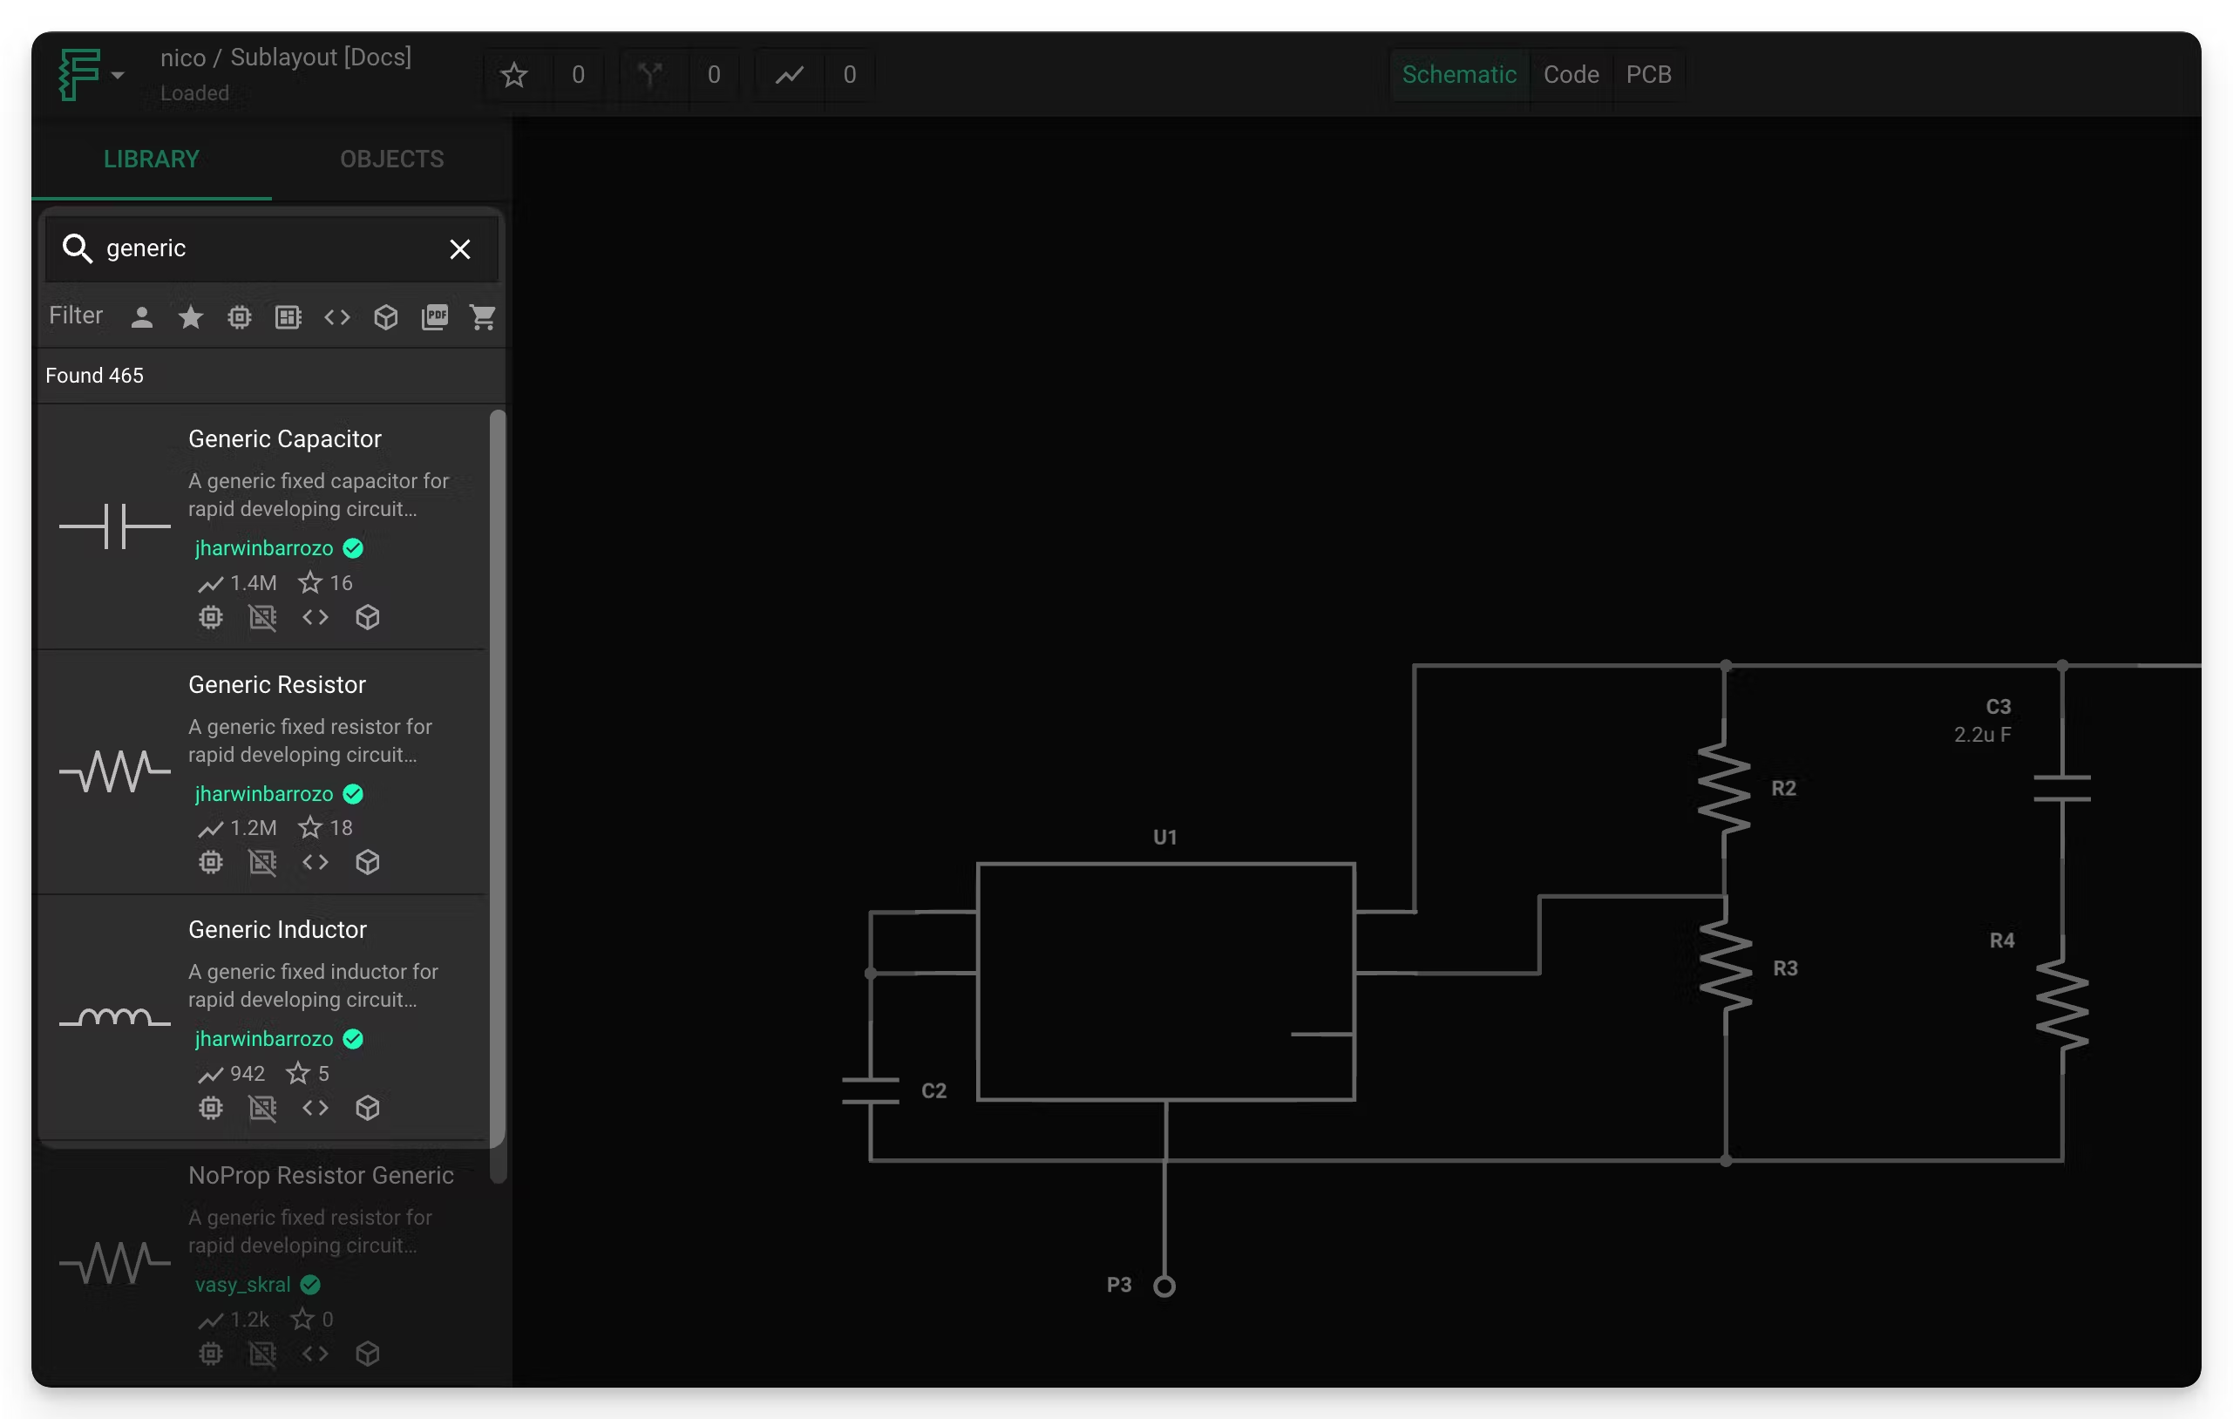
Task: Open the LIBRARY tab
Action: [151, 159]
